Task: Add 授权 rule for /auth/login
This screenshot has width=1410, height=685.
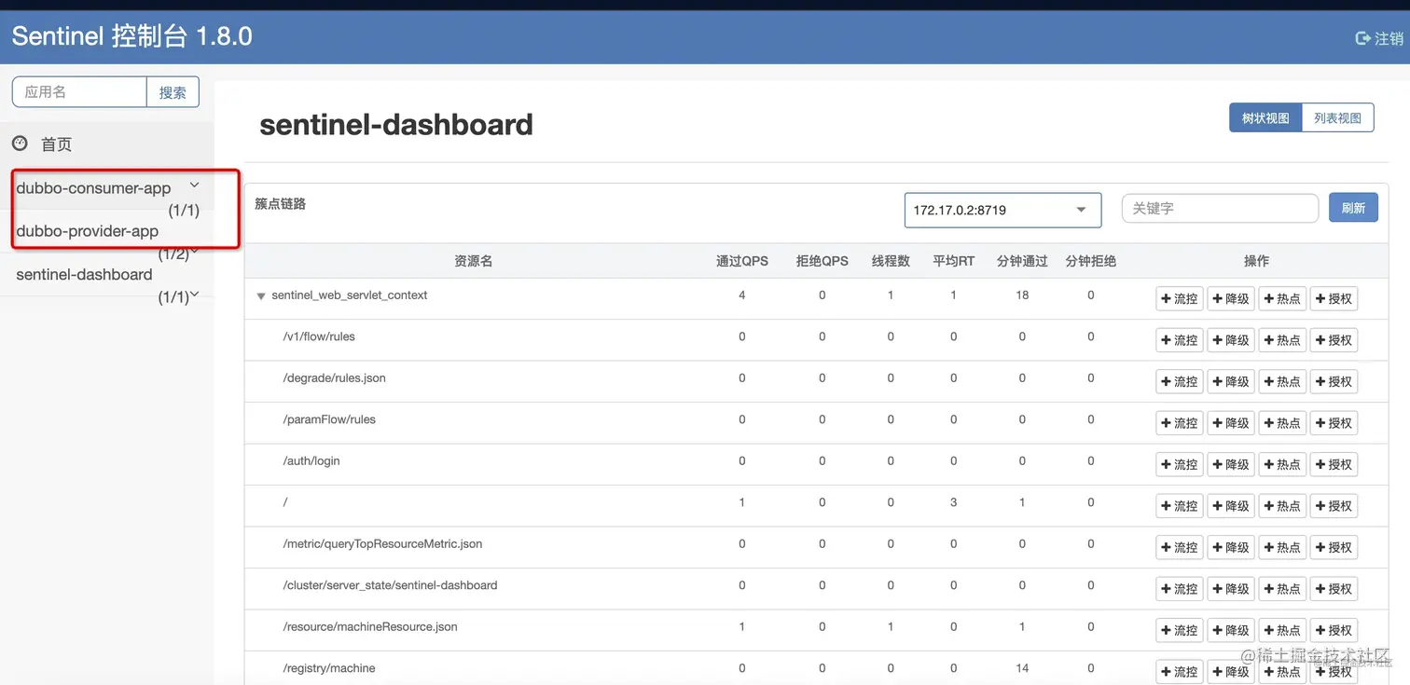Action: (x=1334, y=464)
